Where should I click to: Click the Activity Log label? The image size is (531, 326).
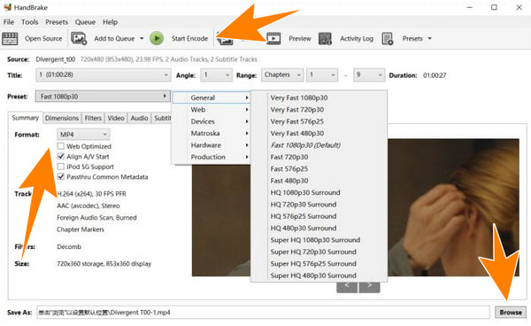pyautogui.click(x=357, y=39)
